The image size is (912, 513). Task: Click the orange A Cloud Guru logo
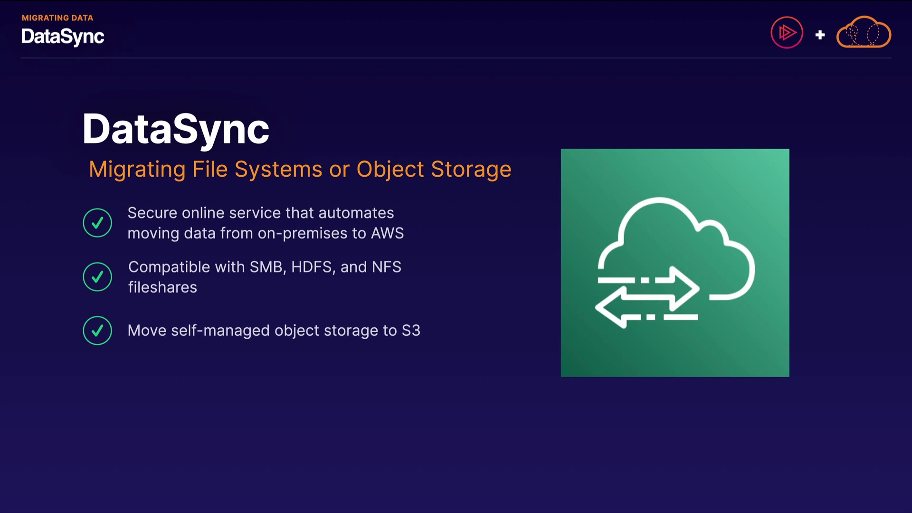click(864, 32)
